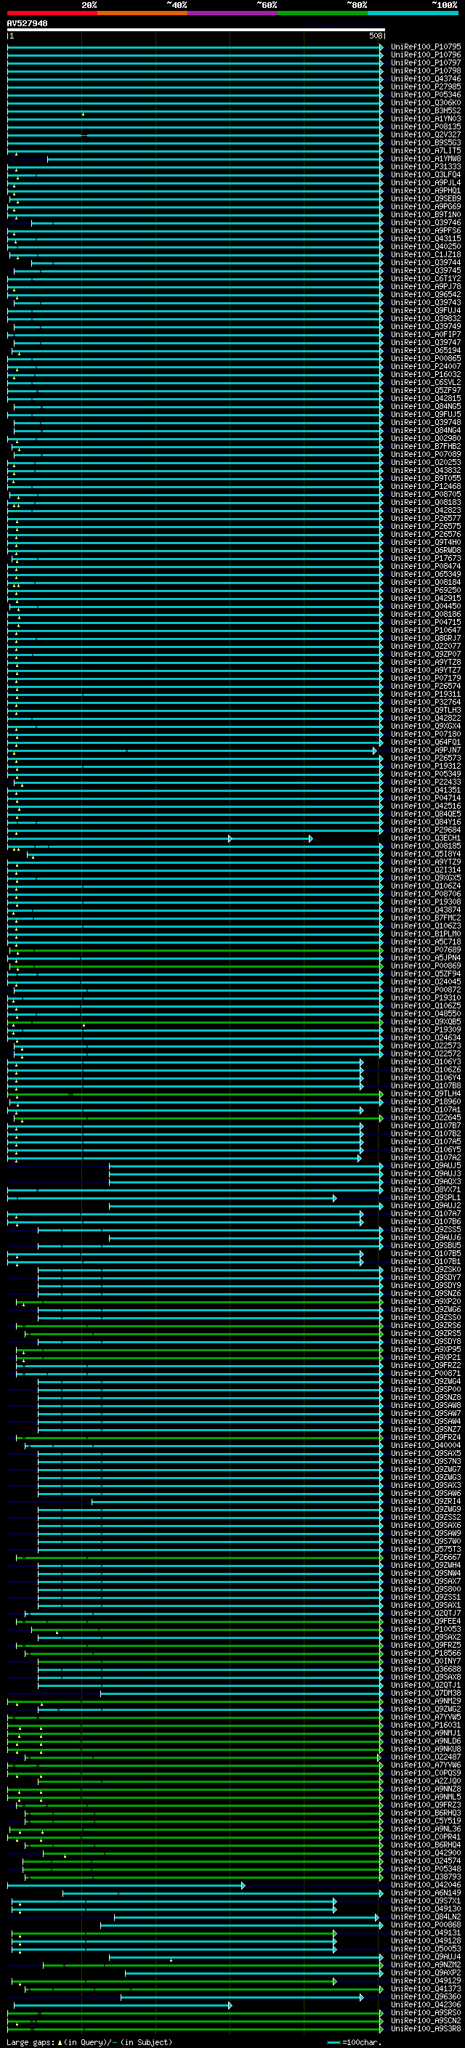Click the green ~80% legend color bar
This screenshot has width=465, height=2048.
[x=322, y=13]
